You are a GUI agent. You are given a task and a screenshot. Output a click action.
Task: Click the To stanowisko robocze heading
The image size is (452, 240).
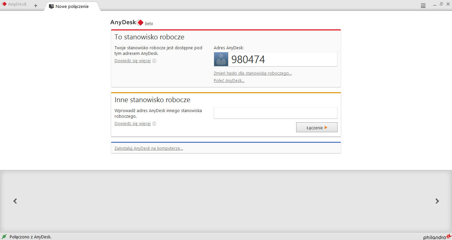[149, 37]
